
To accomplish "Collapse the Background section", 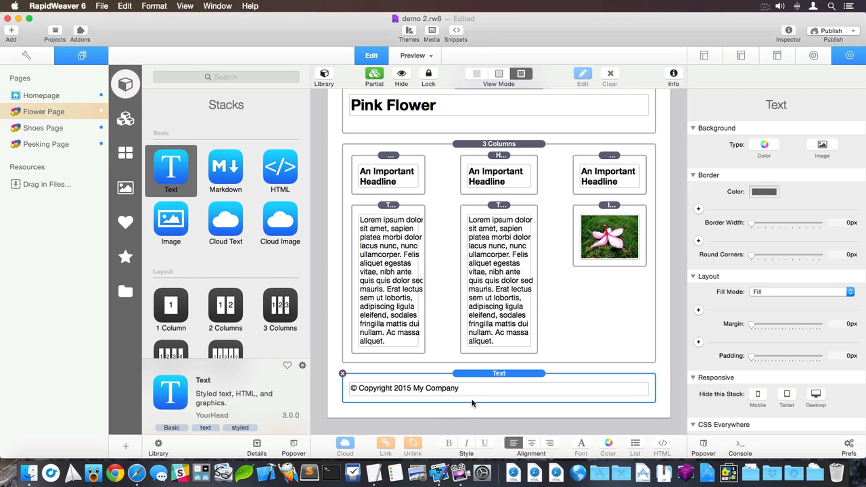I will (x=693, y=128).
